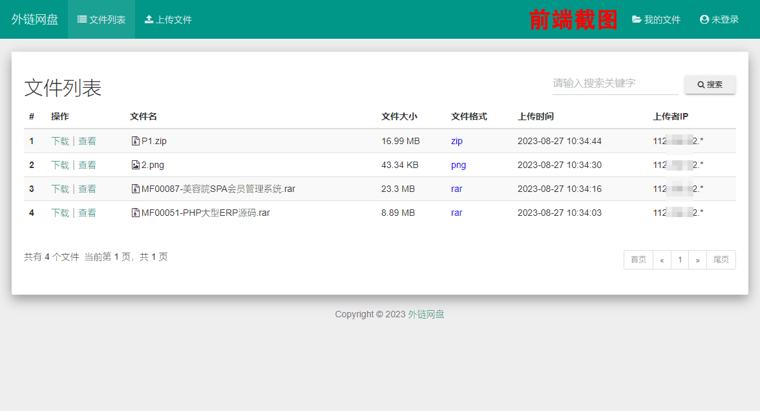Screen dimensions: 760x411
Task: Click the 外链网盘 brand logo
Action: click(35, 19)
